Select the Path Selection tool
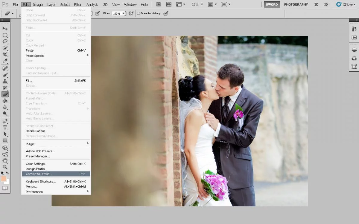The width and height of the screenshot is (359, 224). coord(5,134)
